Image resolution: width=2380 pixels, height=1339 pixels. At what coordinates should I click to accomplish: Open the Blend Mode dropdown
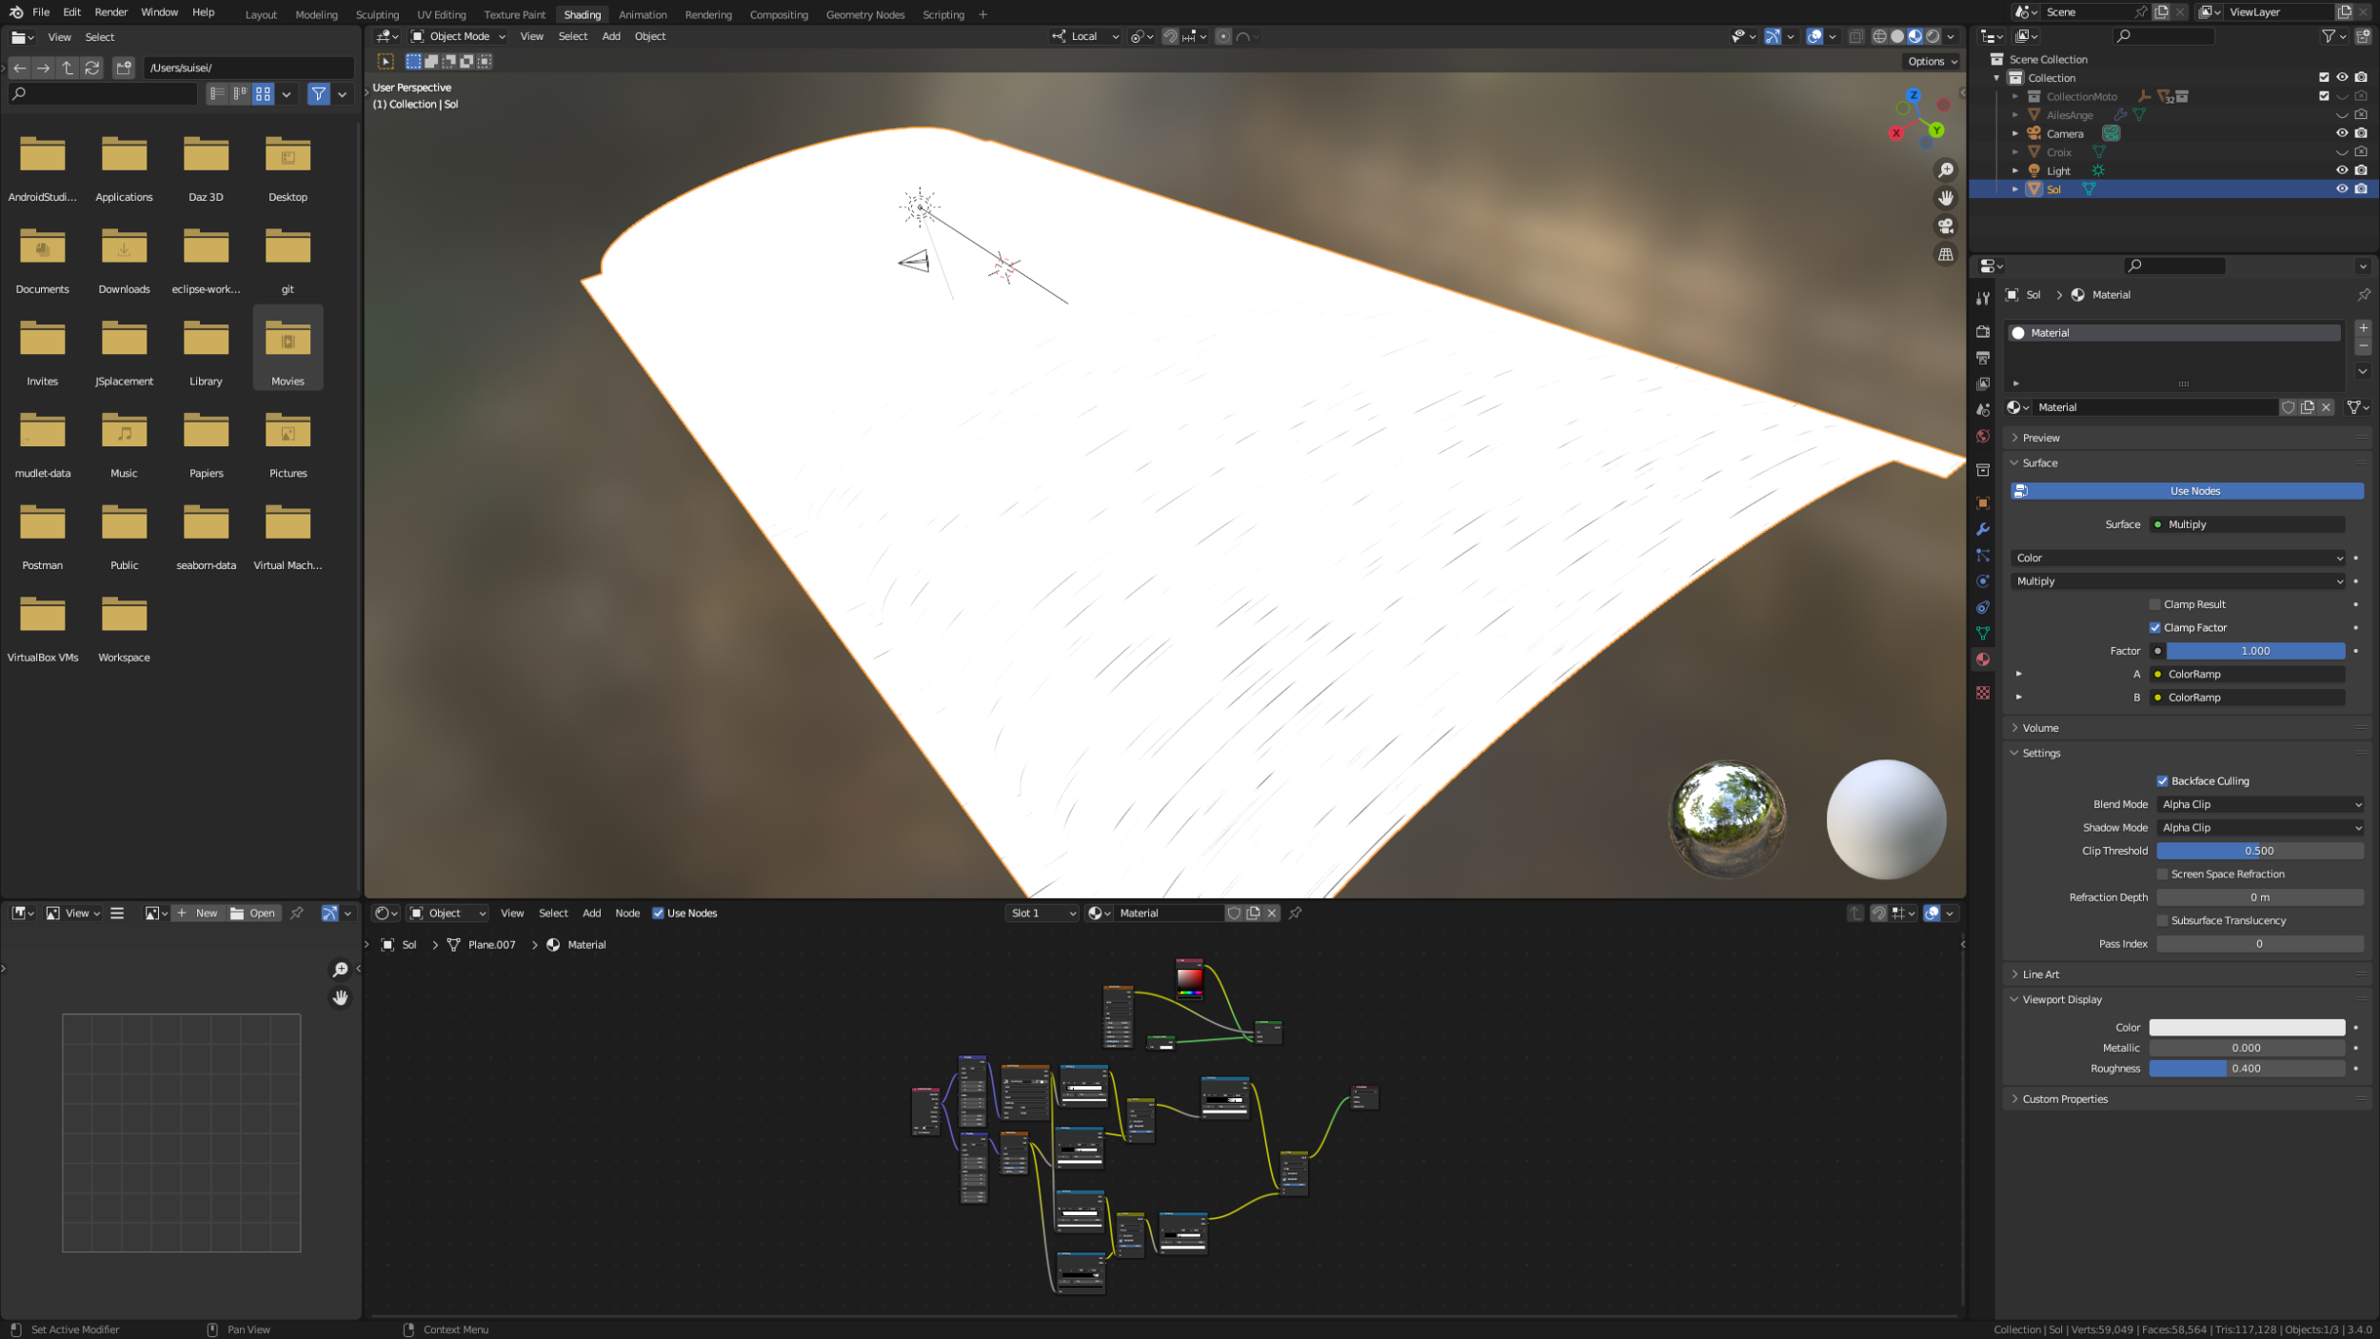point(2260,804)
